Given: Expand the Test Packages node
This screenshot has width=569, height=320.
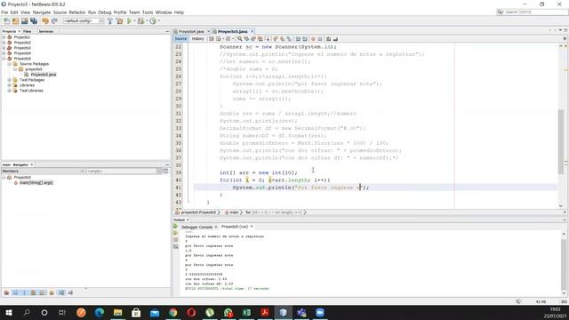Looking at the screenshot, I should (x=10, y=80).
